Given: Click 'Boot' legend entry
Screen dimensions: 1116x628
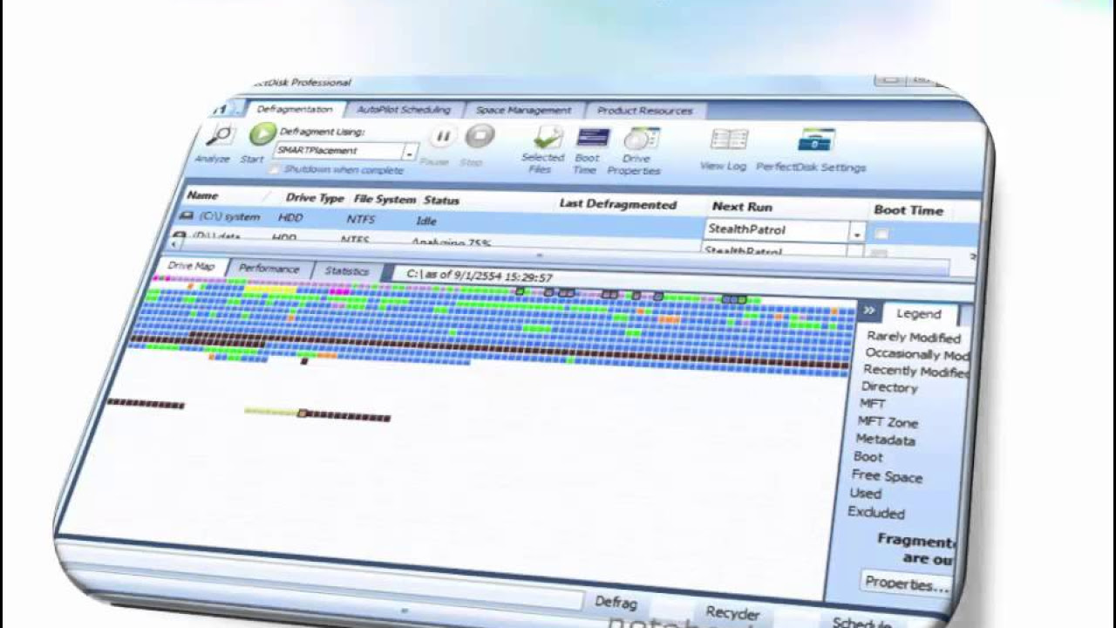Looking at the screenshot, I should pos(868,456).
